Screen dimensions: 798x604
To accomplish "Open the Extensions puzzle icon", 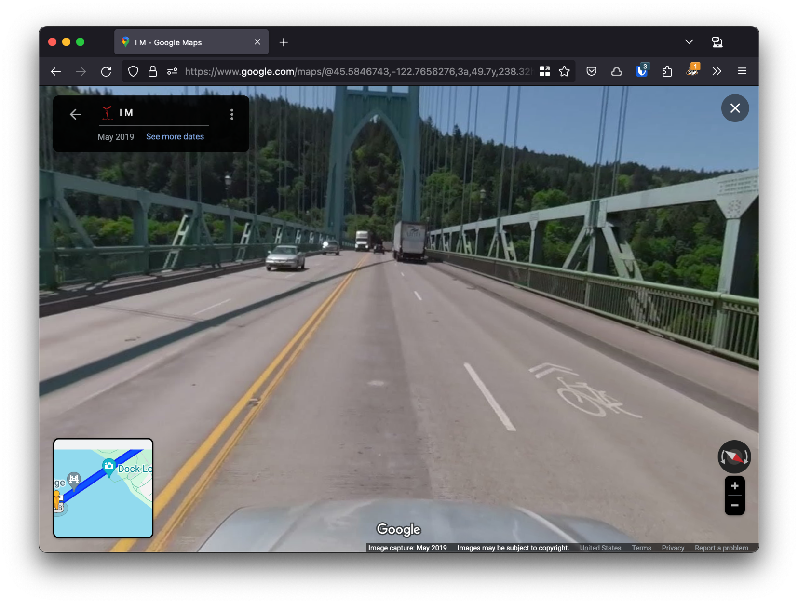I will click(x=667, y=72).
